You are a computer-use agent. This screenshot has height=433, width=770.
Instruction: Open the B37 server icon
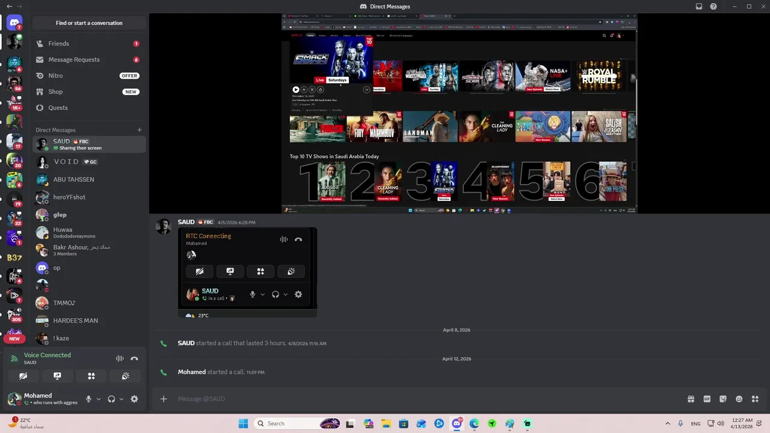click(14, 257)
